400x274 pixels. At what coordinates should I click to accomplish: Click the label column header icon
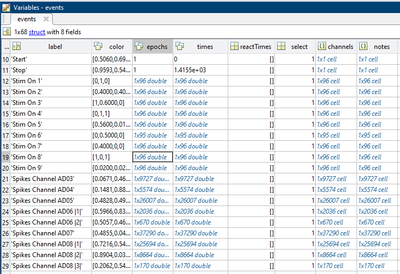pyautogui.click(x=16, y=47)
